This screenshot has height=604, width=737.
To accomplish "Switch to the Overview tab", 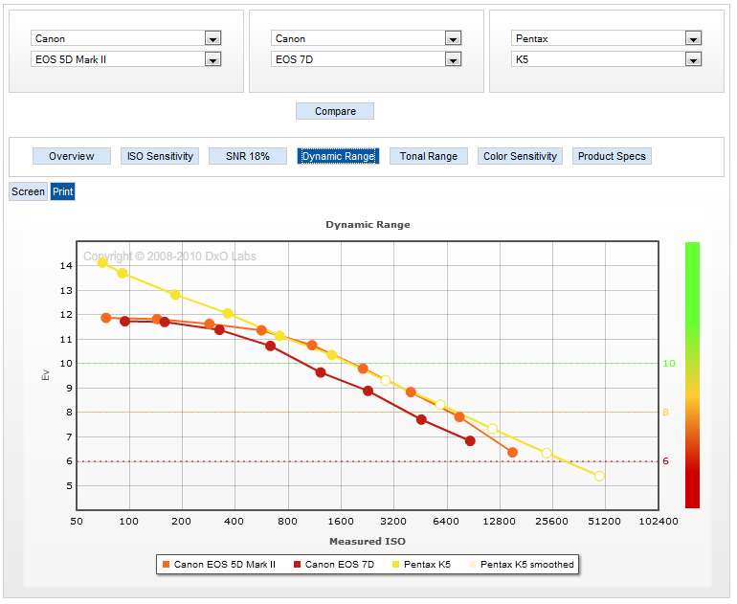I will (72, 156).
